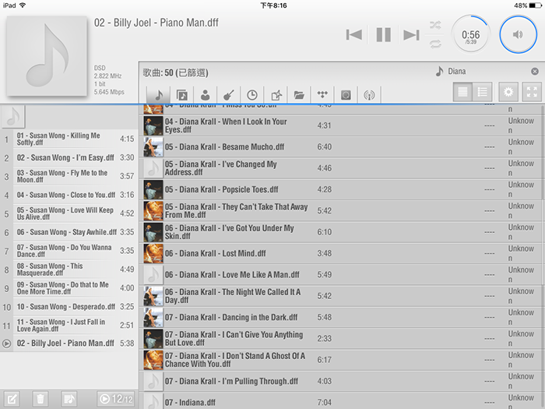Skip to the next track
This screenshot has height=409, width=545.
412,35
